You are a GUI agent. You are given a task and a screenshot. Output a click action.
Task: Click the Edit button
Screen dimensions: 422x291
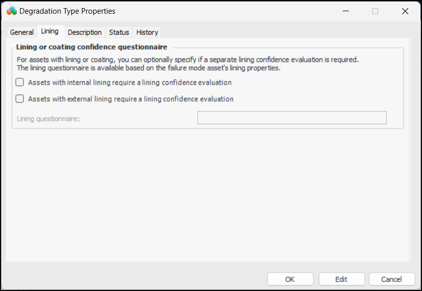pyautogui.click(x=341, y=279)
